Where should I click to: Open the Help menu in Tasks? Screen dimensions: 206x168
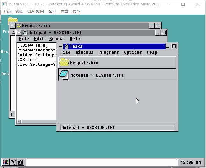coord(152,52)
